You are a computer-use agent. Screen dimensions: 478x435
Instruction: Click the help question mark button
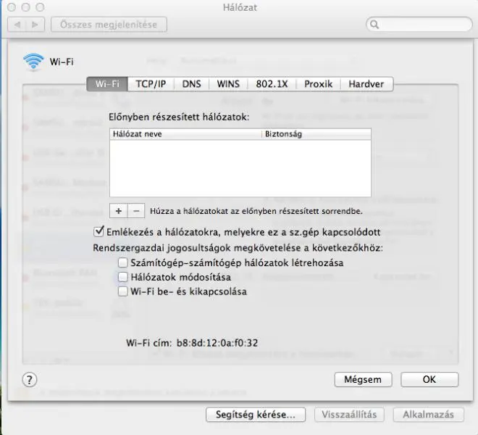coord(30,379)
